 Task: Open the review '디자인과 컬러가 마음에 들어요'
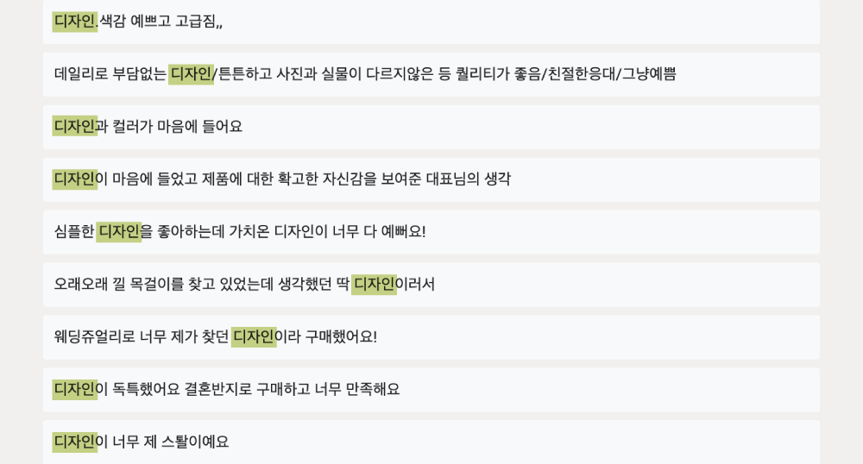431,127
